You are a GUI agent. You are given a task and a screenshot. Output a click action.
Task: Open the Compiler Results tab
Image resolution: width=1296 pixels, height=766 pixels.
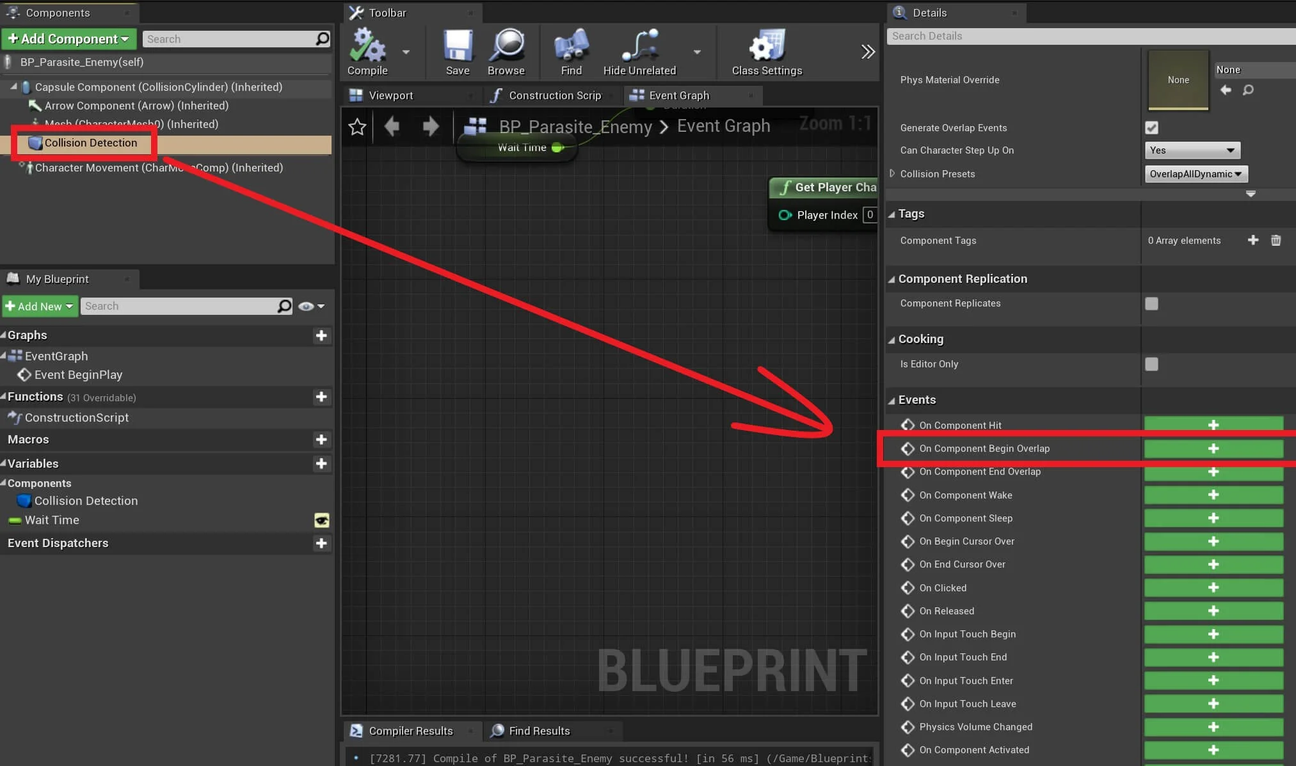coord(410,731)
